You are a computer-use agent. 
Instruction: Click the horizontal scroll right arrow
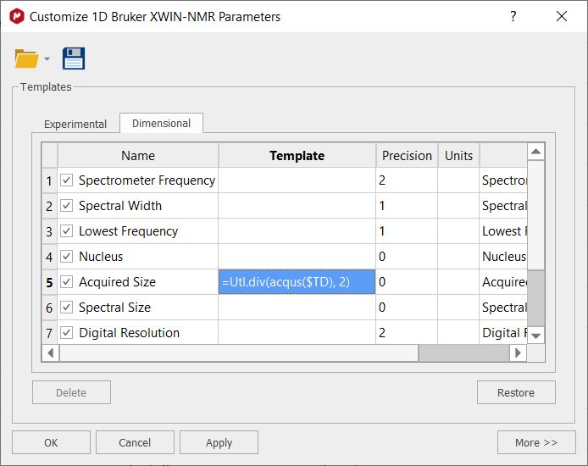(518, 352)
